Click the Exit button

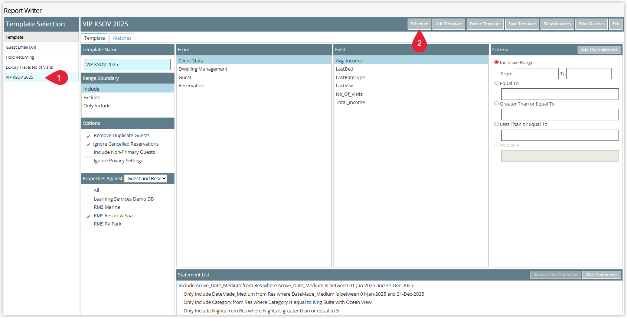coord(615,24)
